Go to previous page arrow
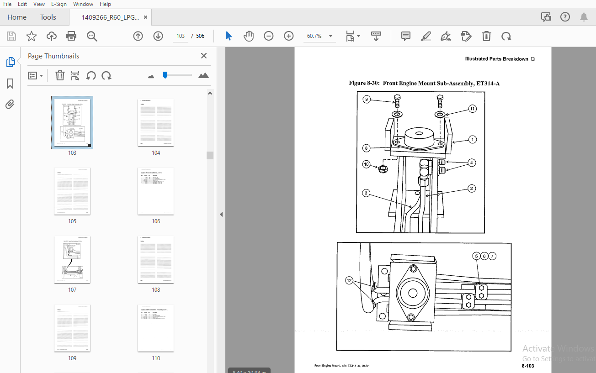Viewport: 596px width, 373px height. pos(138,36)
